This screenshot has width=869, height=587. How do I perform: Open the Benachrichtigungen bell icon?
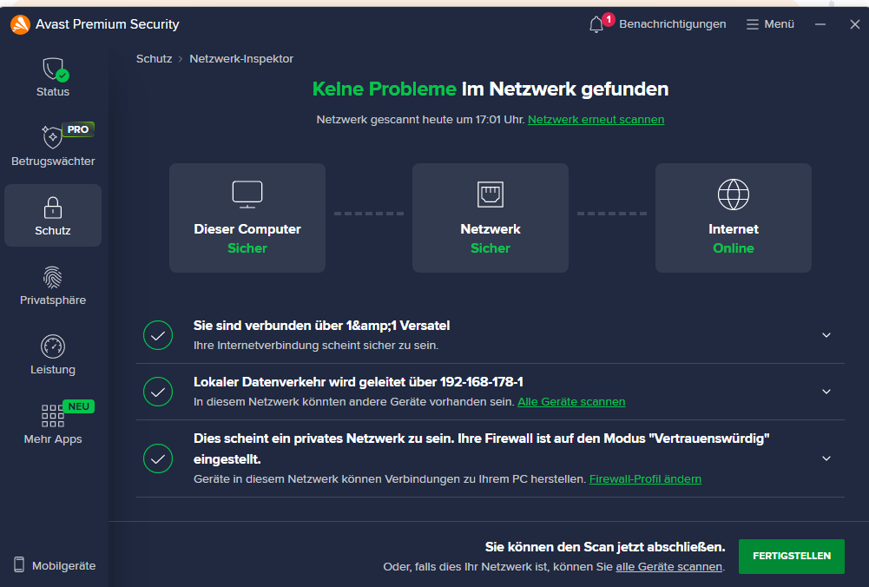[596, 24]
